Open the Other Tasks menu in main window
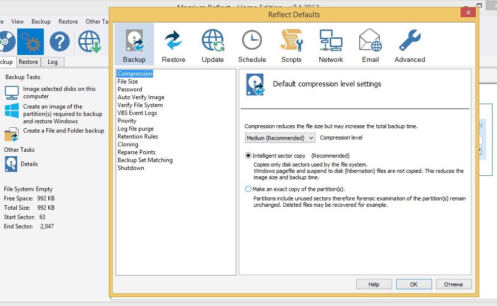Image resolution: width=497 pixels, height=306 pixels. click(x=96, y=22)
